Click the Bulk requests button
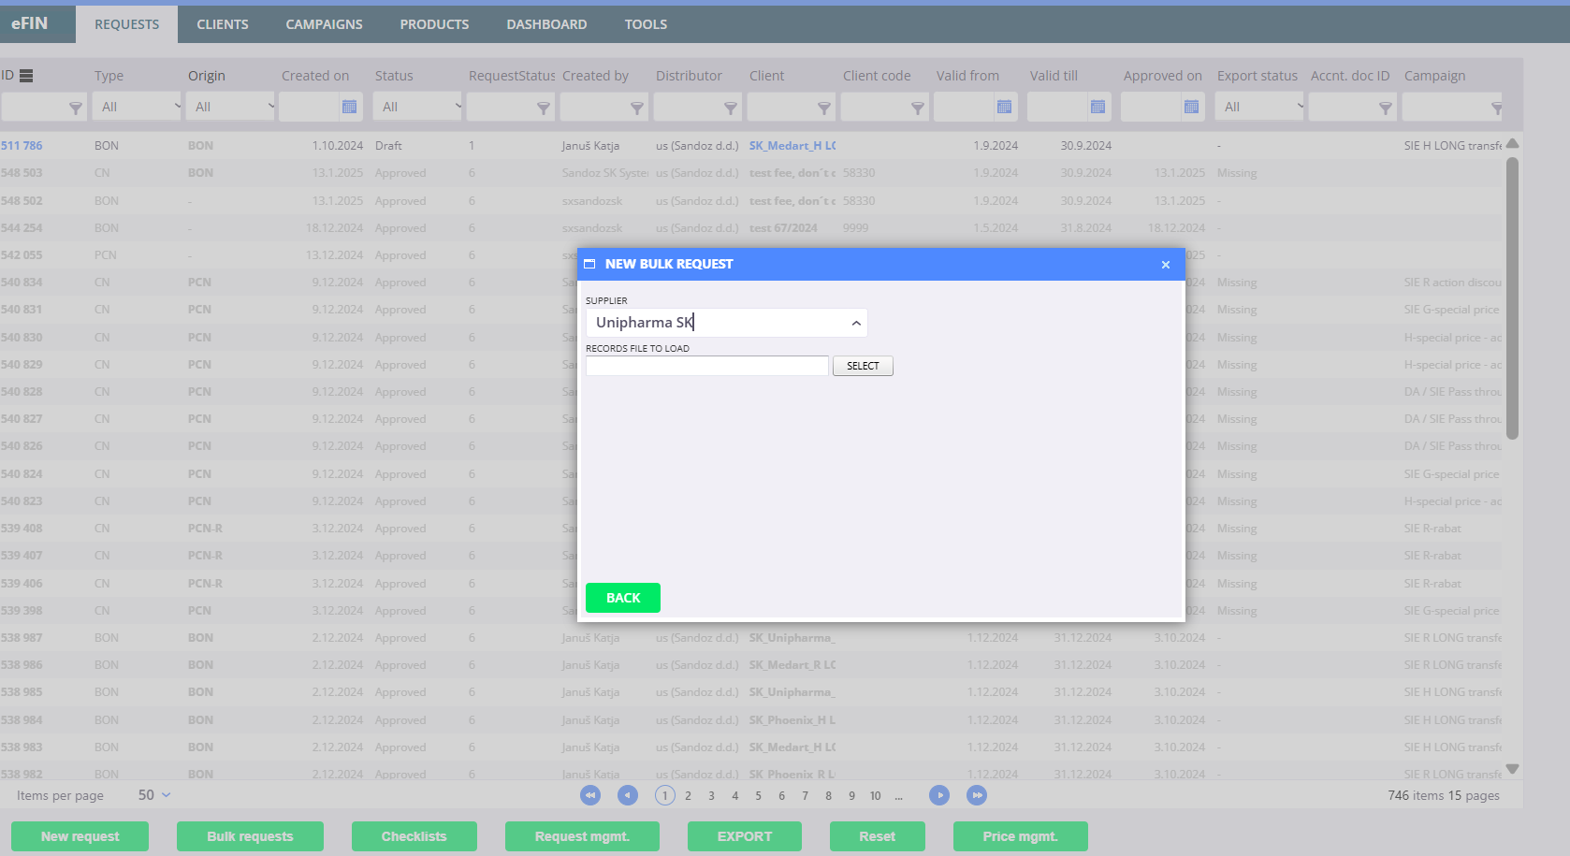 point(251,836)
